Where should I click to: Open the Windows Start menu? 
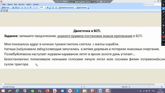click(x=3, y=91)
